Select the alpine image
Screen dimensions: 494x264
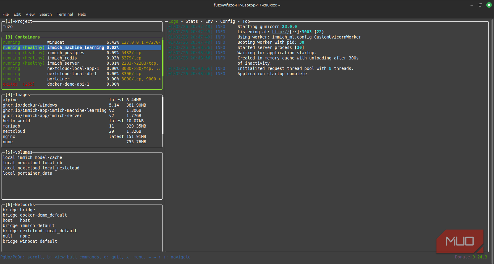[x=82, y=100]
